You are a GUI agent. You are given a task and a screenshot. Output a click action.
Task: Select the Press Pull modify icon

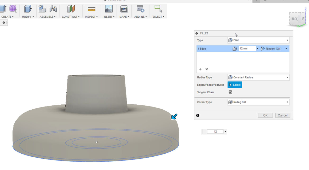pos(28,9)
